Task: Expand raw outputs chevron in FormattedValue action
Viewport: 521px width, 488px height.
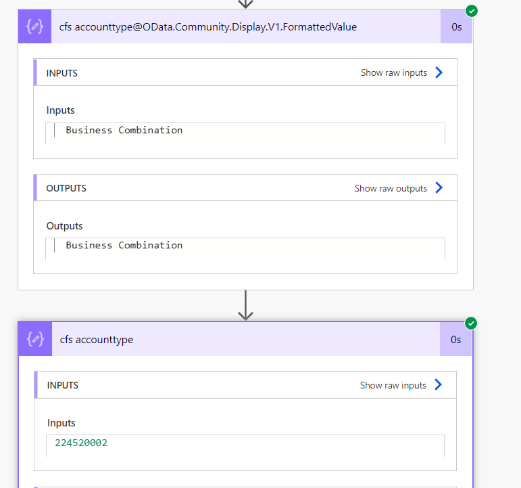Action: click(439, 187)
